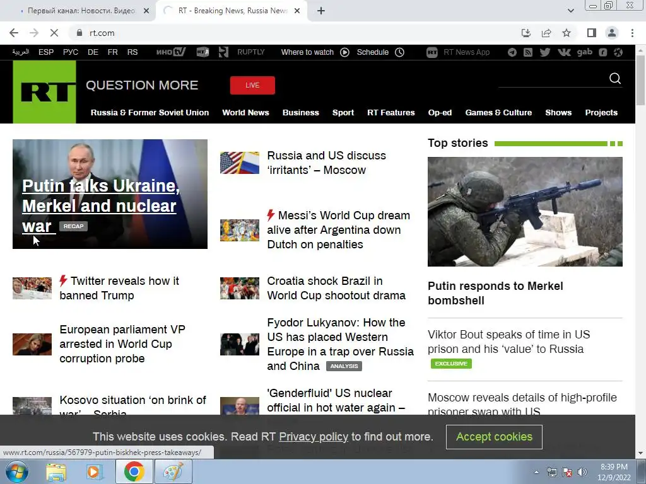The height and width of the screenshot is (484, 646).
Task: Accept cookies on the banner
Action: coord(494,437)
